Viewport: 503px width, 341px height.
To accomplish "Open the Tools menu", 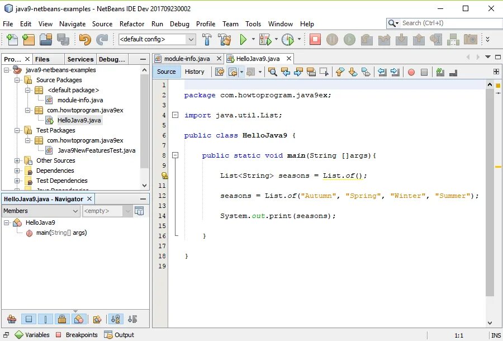I will click(x=253, y=24).
